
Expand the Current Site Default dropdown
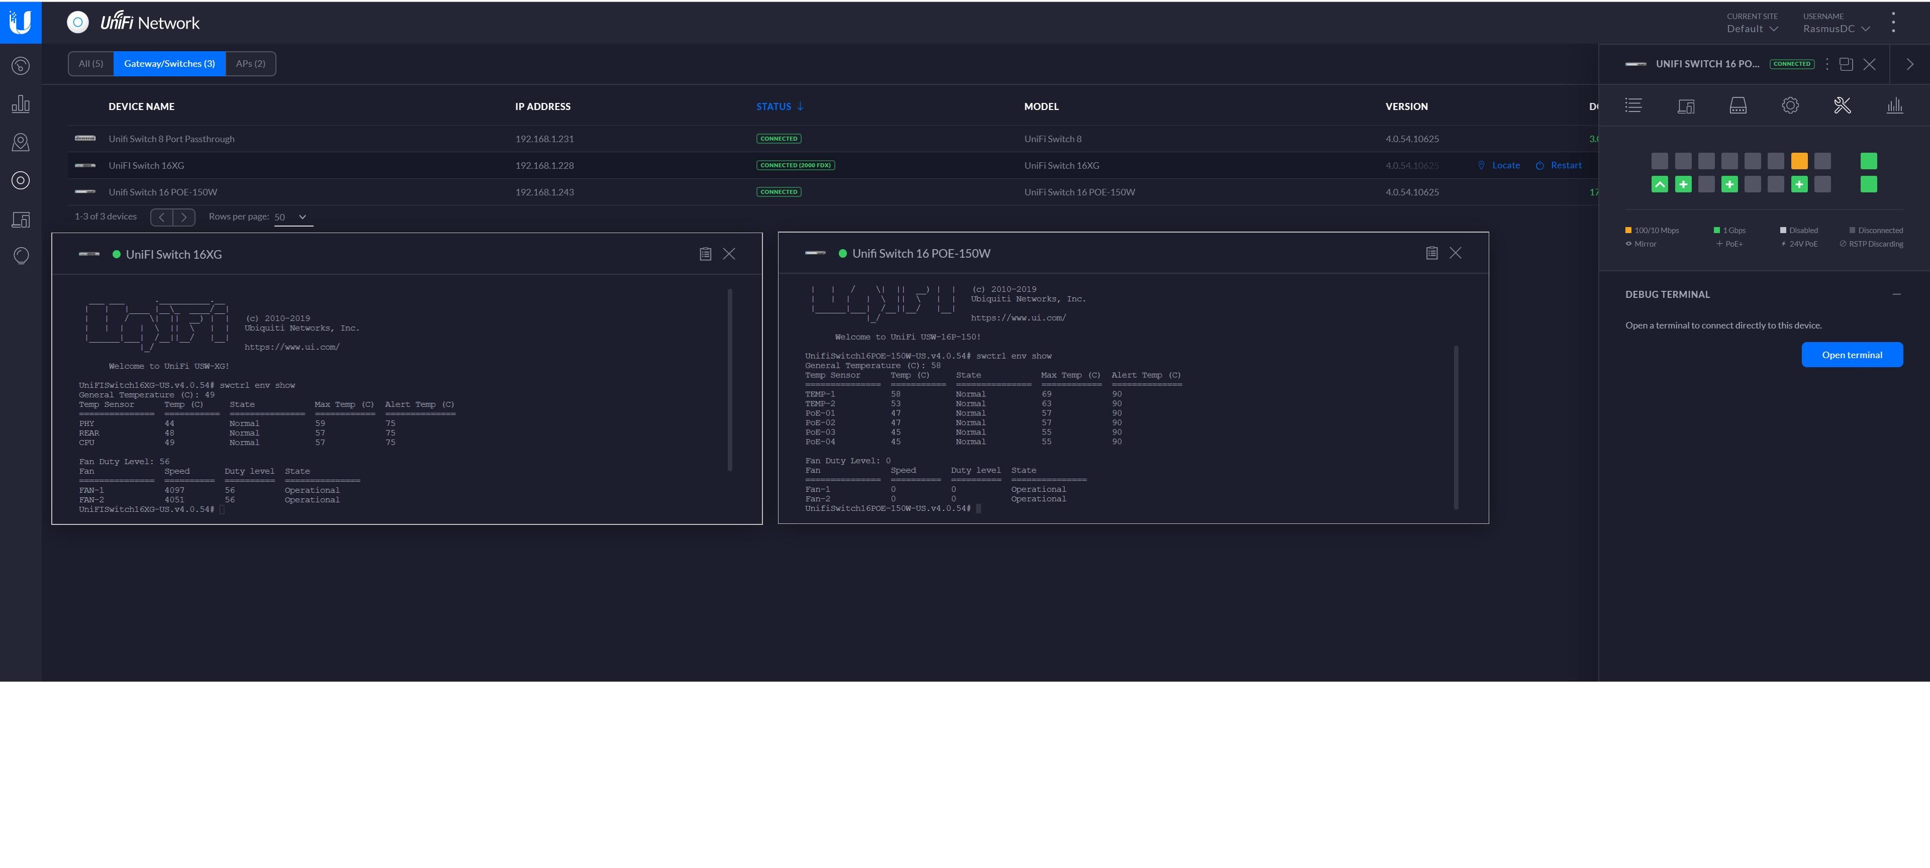coord(1753,29)
